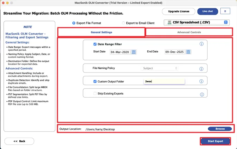This screenshot has height=149, width=237.
Task: Uncheck the Custom Output Folder checkbox
Action: pyautogui.click(x=95, y=81)
